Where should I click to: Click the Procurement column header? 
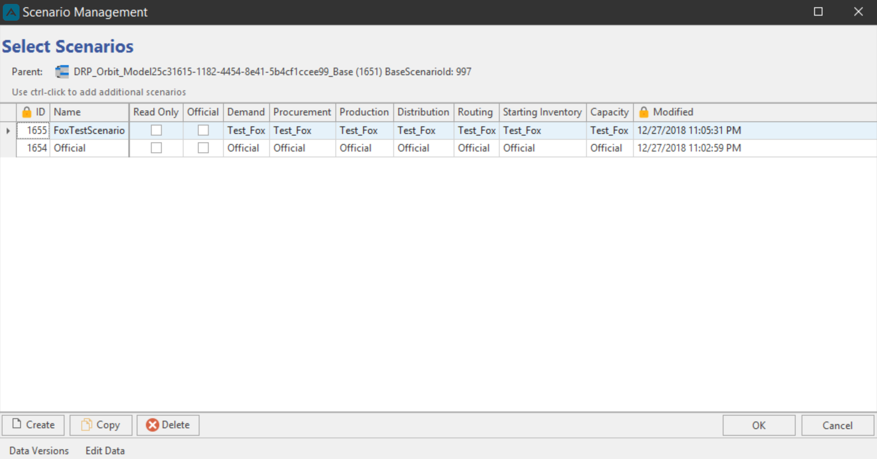pyautogui.click(x=302, y=112)
